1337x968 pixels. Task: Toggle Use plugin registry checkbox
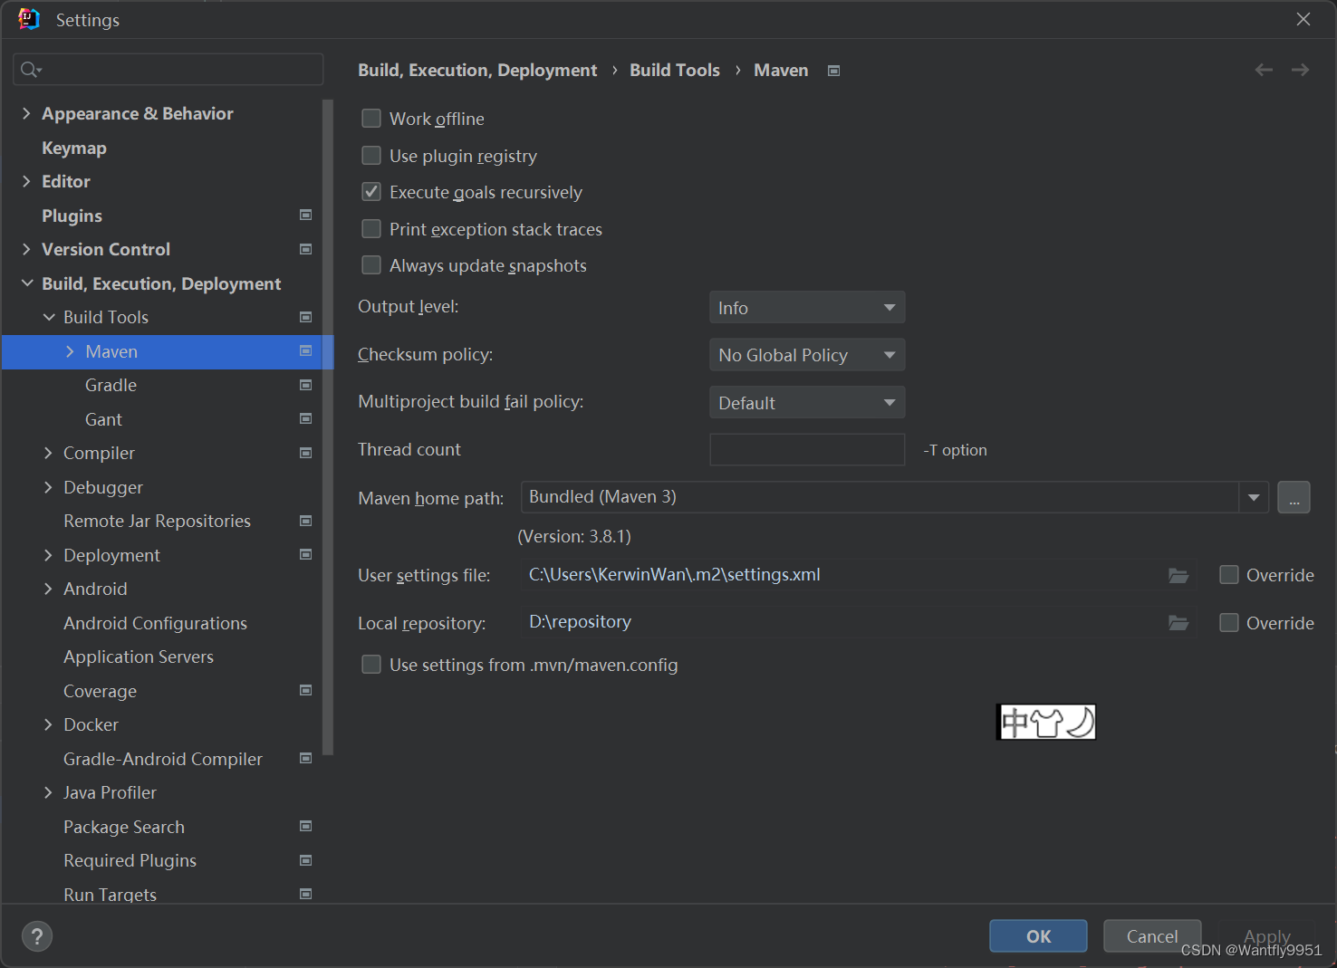click(x=371, y=156)
